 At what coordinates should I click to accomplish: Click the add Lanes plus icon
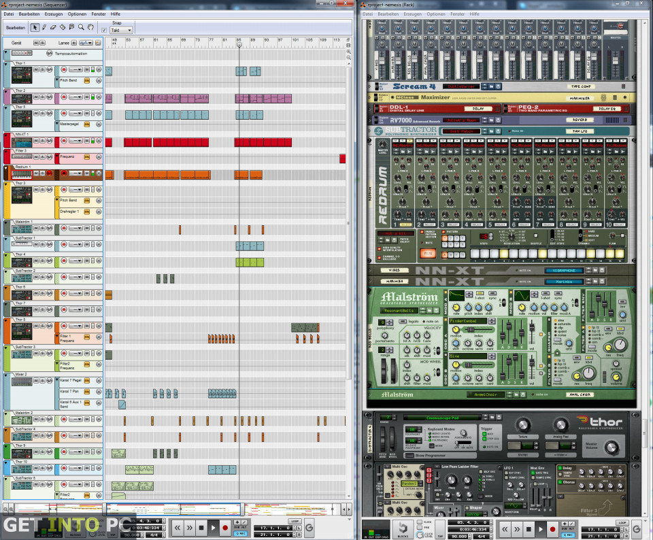(73, 43)
